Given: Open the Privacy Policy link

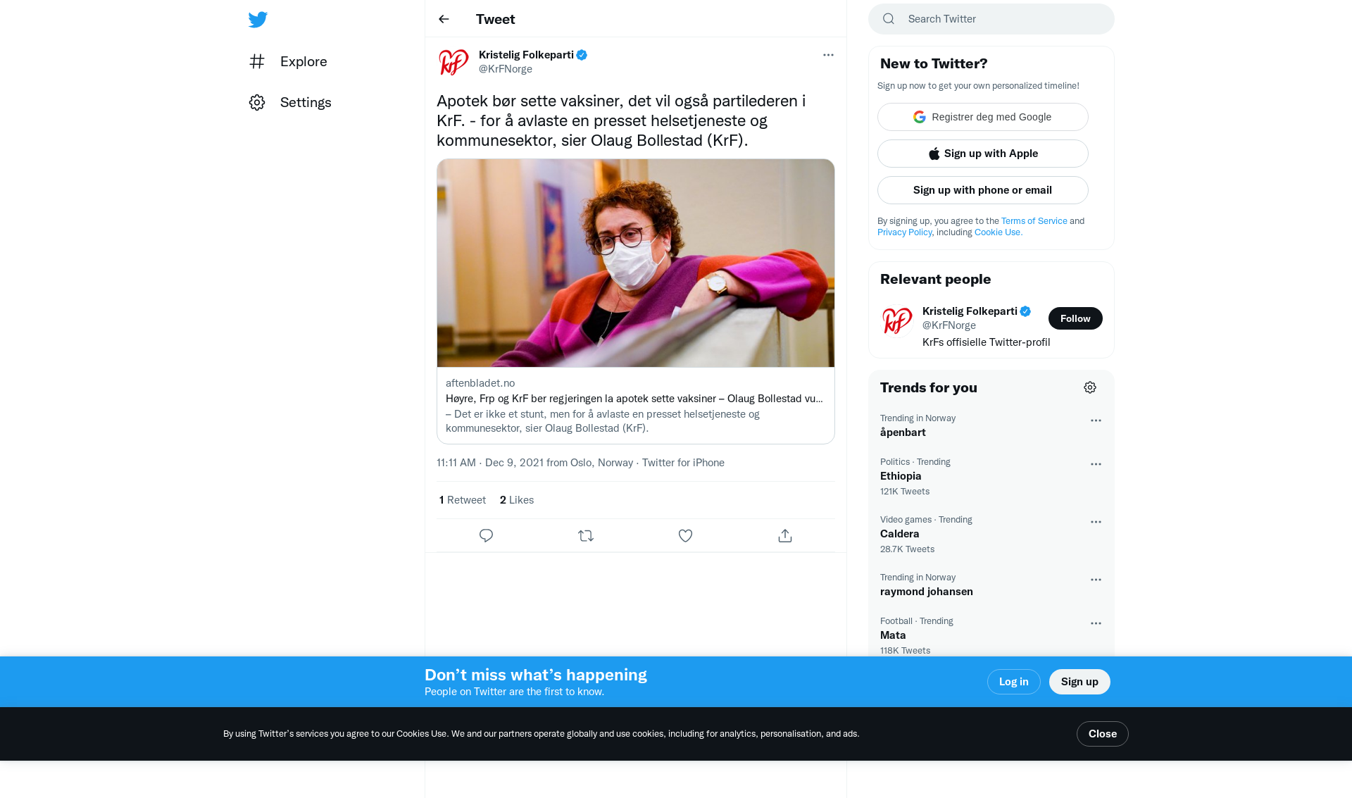Looking at the screenshot, I should click(904, 232).
